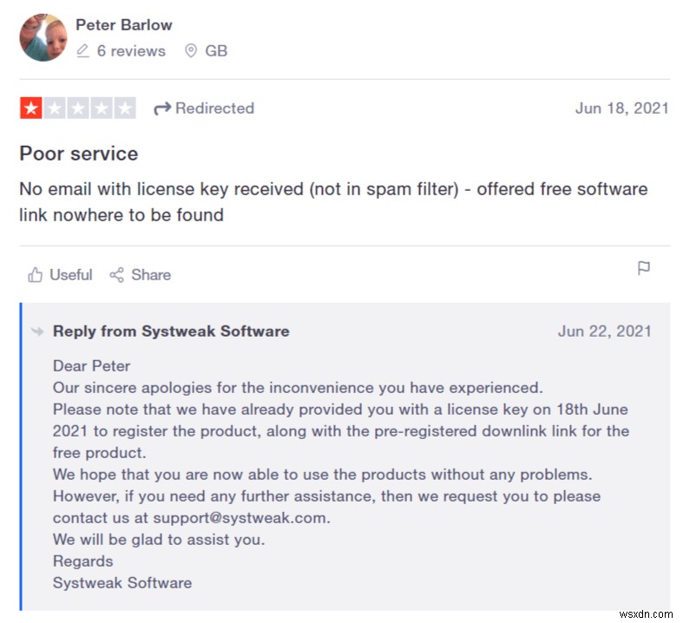Click Reply from Systweak Software heading
This screenshot has height=623, width=683.
pyautogui.click(x=171, y=331)
